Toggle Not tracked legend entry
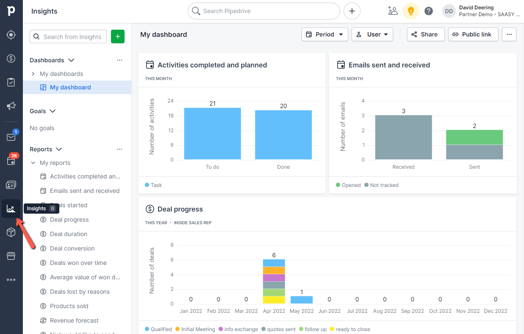The height and width of the screenshot is (334, 524). (381, 185)
